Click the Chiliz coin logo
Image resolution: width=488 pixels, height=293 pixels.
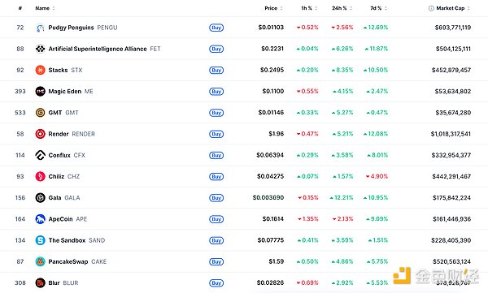pos(40,176)
